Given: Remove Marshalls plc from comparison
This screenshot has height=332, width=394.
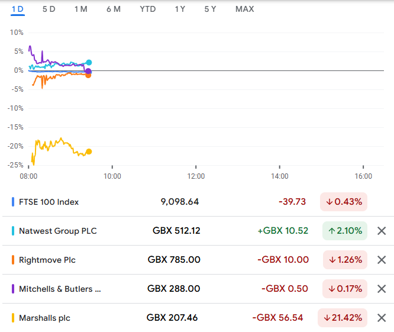Looking at the screenshot, I should 382,318.
